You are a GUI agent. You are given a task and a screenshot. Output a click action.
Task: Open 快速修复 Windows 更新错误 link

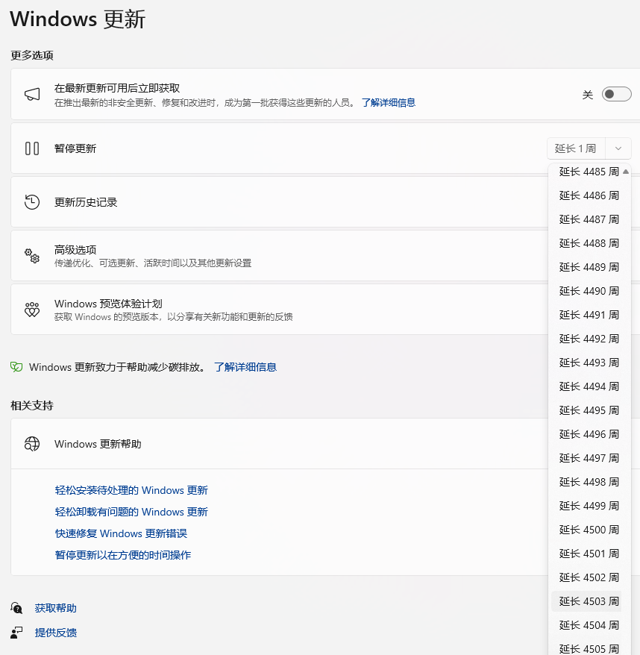click(x=121, y=534)
